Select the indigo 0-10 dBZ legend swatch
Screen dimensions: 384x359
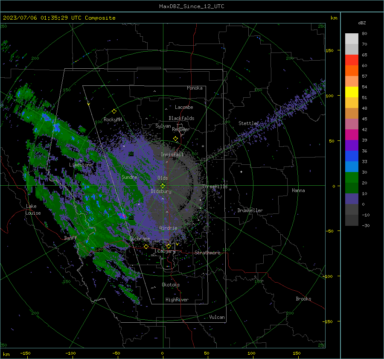click(352, 199)
